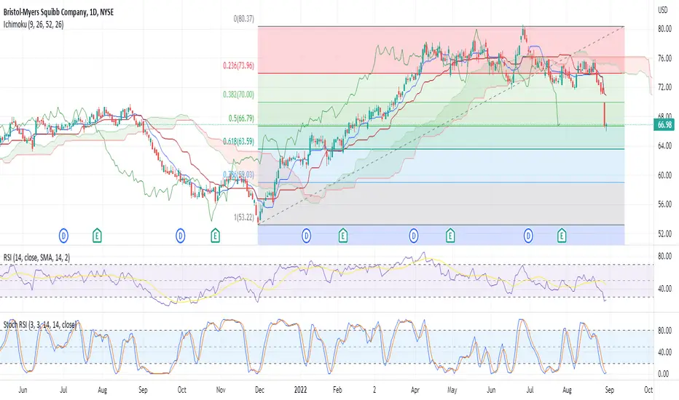
Task: Click the Fibonacci 0.618(63.59) level label
Action: [x=239, y=141]
